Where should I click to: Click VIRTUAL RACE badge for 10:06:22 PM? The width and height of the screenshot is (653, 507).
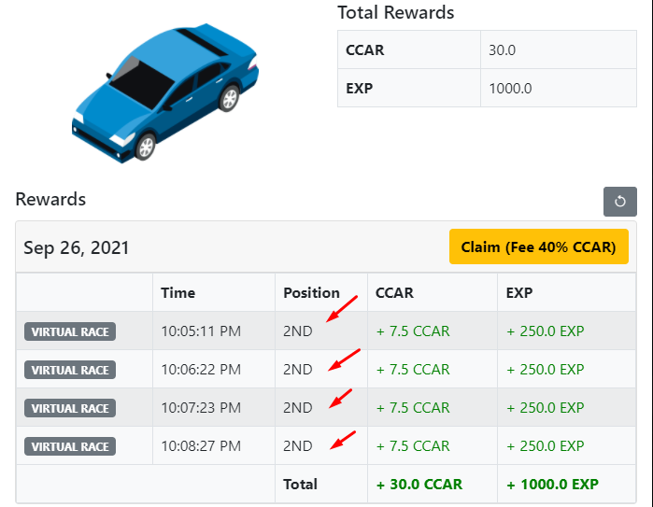(x=70, y=370)
